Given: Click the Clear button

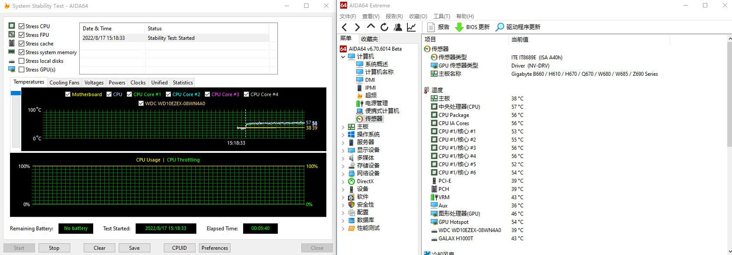Looking at the screenshot, I should point(99,248).
